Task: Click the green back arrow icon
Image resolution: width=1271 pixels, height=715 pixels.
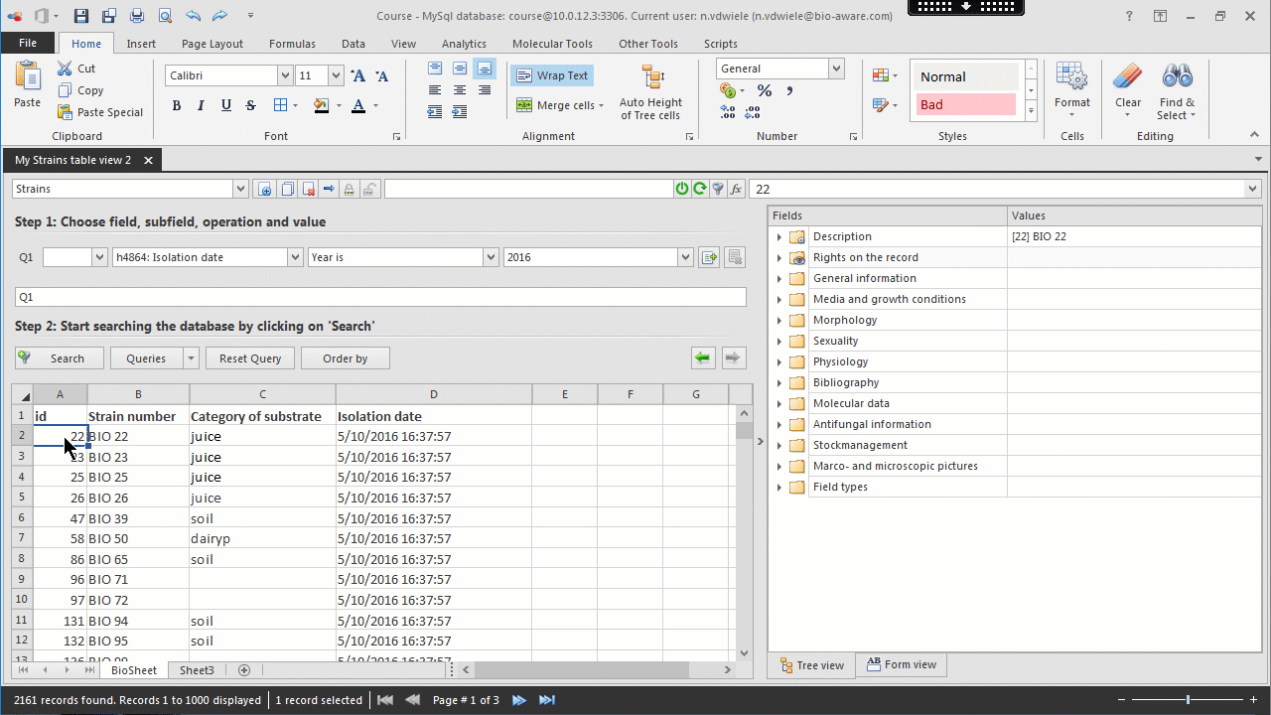Action: tap(703, 358)
